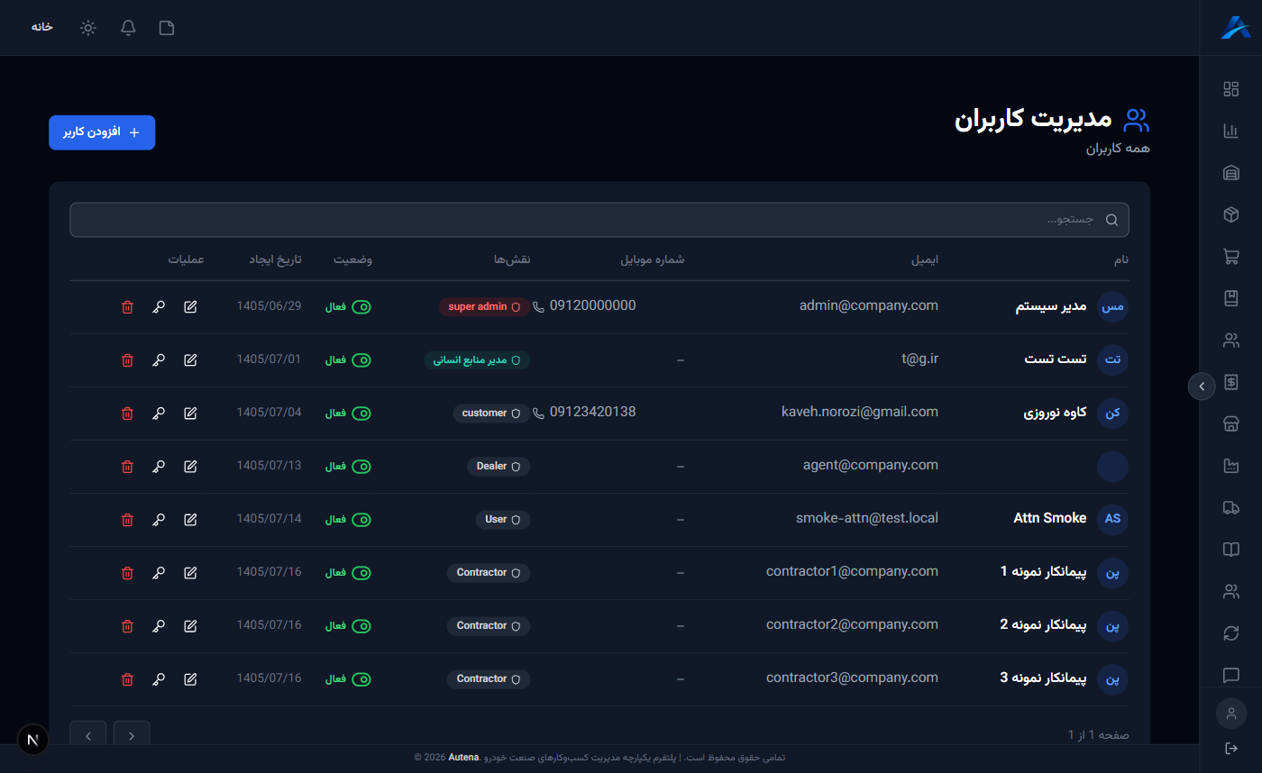Open the bar chart reports sidebar icon

coord(1230,131)
